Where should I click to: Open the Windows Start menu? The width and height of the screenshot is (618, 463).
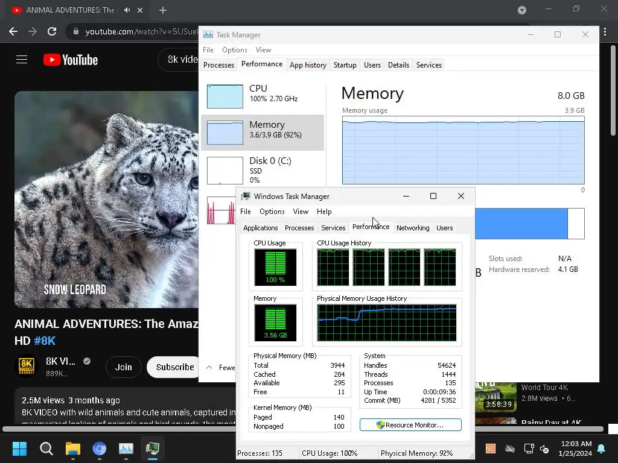point(19,449)
